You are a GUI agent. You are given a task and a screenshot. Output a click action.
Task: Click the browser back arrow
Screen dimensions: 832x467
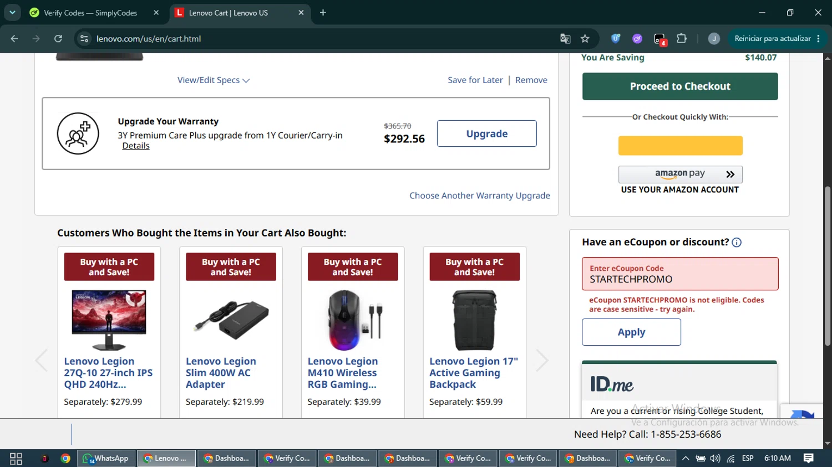click(x=14, y=39)
